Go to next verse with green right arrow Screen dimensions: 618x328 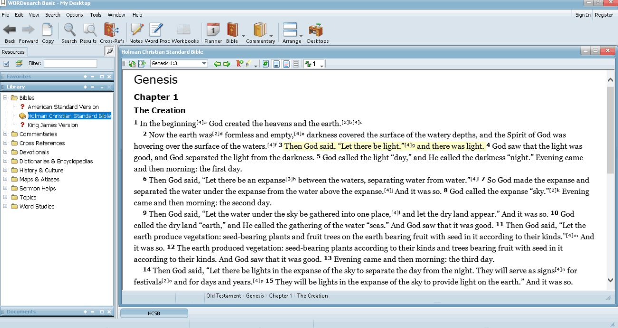(x=227, y=64)
